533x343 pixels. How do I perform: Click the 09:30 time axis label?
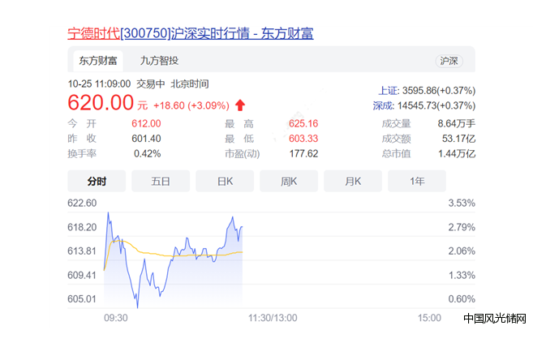tap(115, 318)
